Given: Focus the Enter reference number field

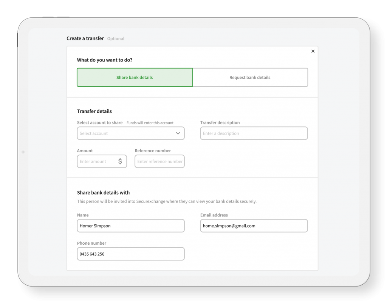Looking at the screenshot, I should pyautogui.click(x=159, y=161).
